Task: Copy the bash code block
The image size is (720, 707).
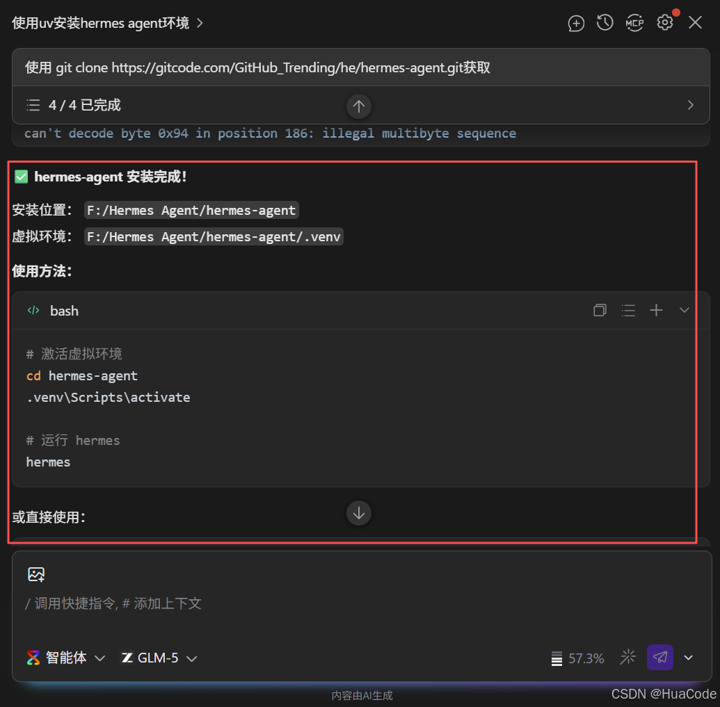Action: coord(600,310)
